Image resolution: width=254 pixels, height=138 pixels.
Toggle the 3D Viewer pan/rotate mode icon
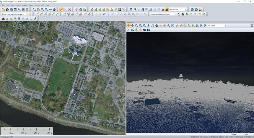coord(128,26)
